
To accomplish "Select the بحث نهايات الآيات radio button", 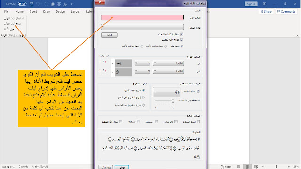I will tap(142, 46).
